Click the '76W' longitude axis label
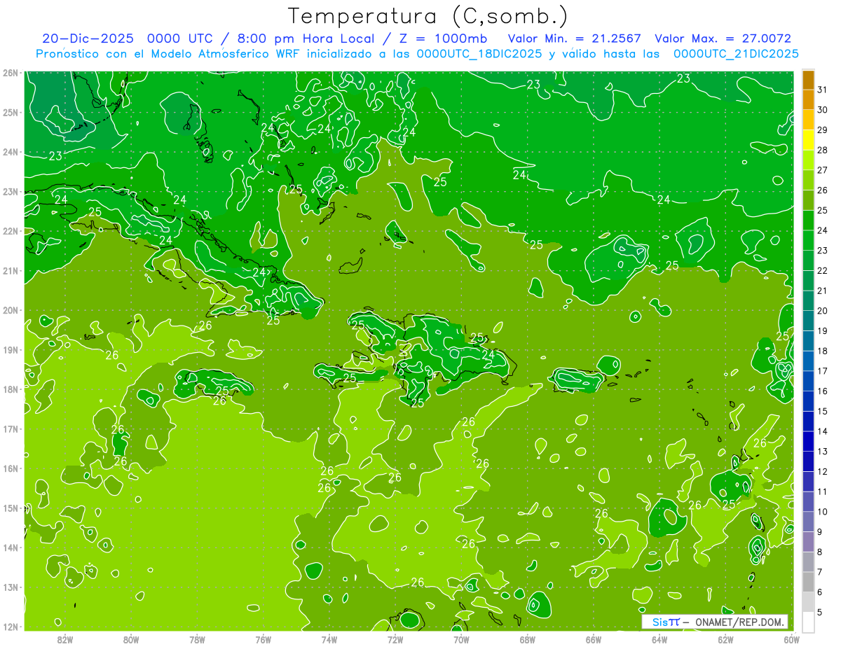Screen dimensions: 841x649 pos(264,640)
